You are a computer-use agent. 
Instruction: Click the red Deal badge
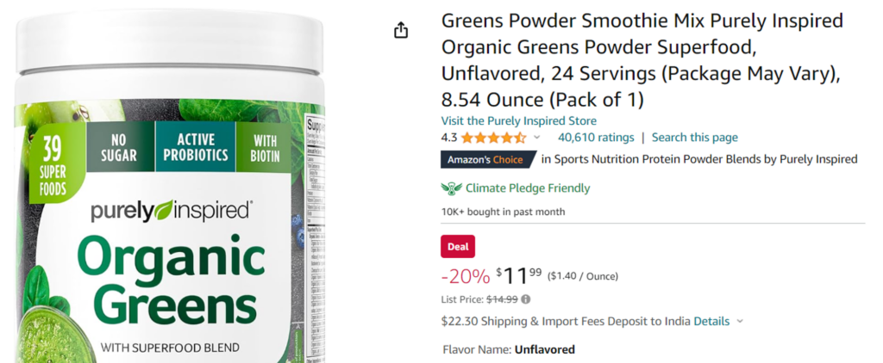(458, 247)
